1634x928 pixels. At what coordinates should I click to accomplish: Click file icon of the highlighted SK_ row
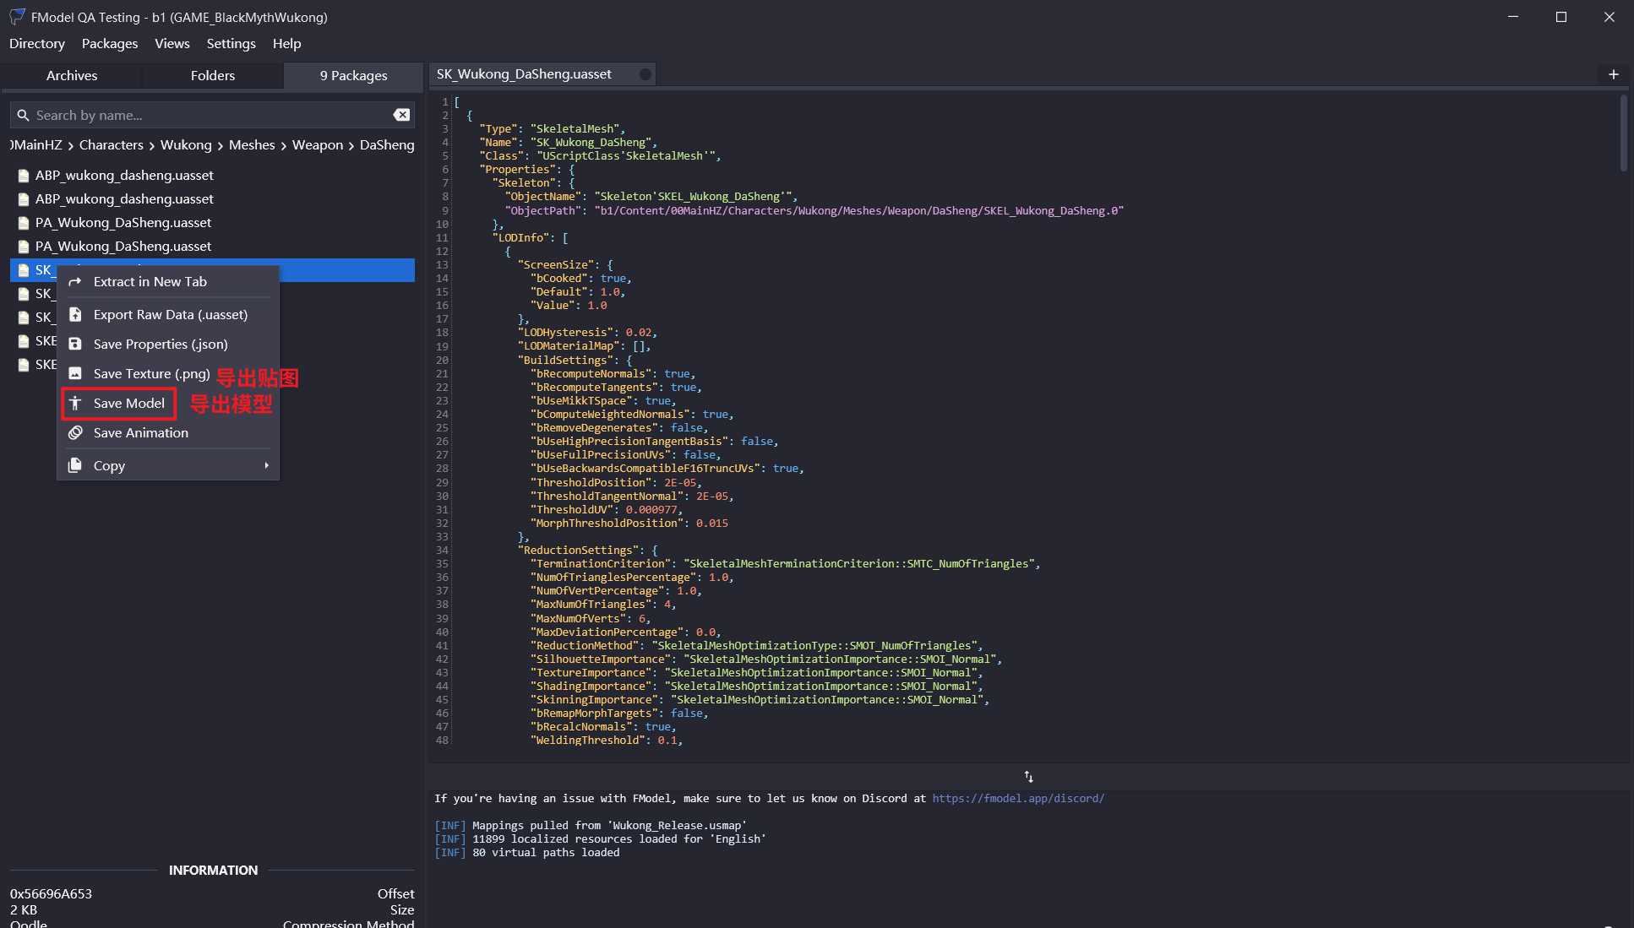(24, 270)
